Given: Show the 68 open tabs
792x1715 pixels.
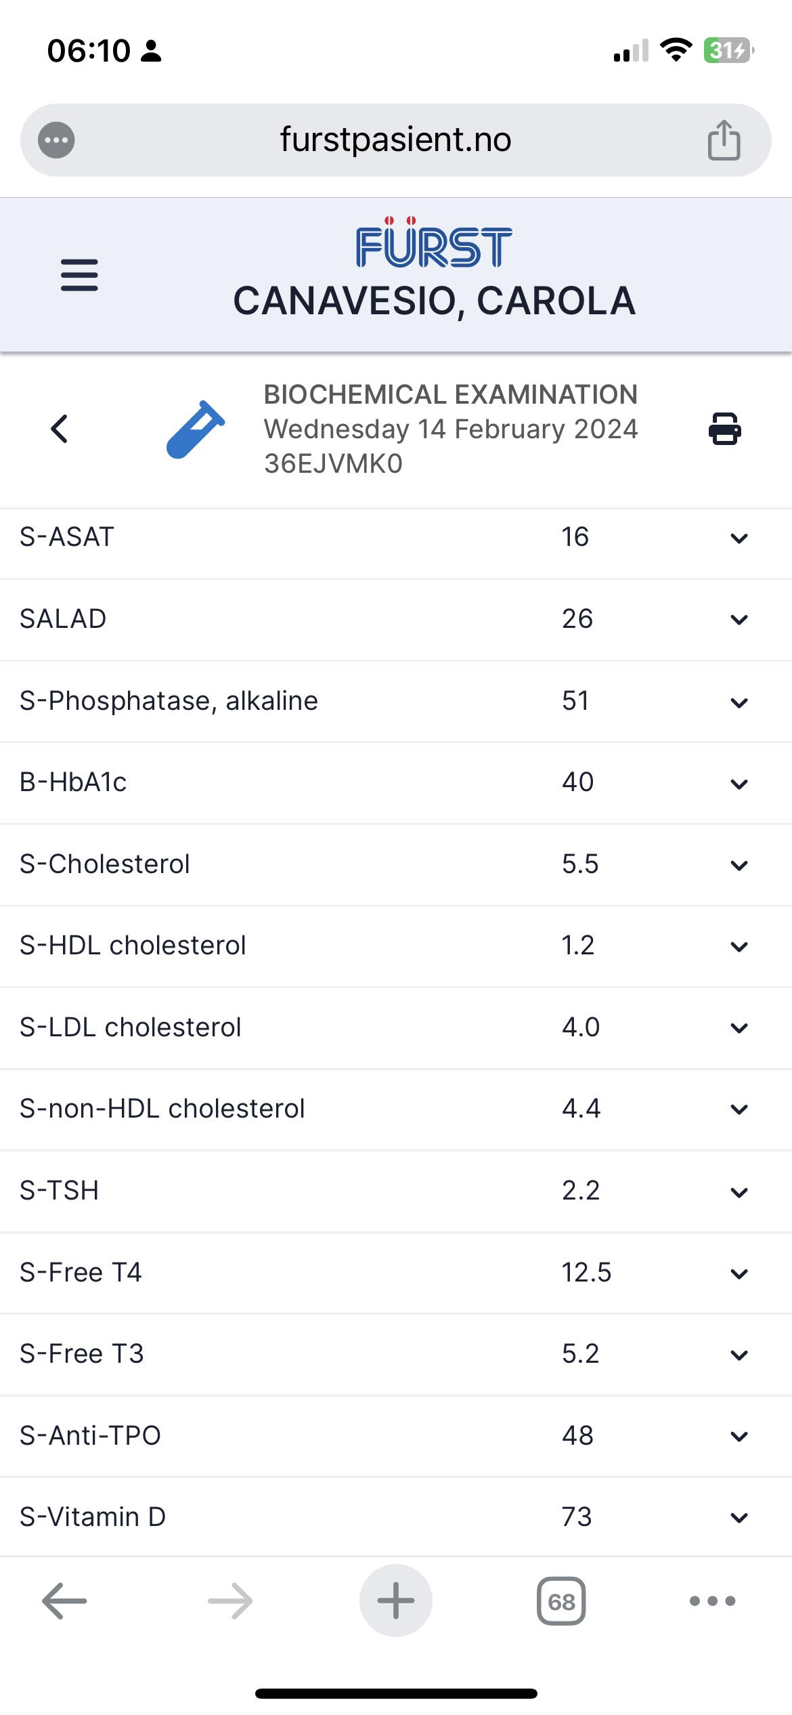Looking at the screenshot, I should pos(561,1601).
